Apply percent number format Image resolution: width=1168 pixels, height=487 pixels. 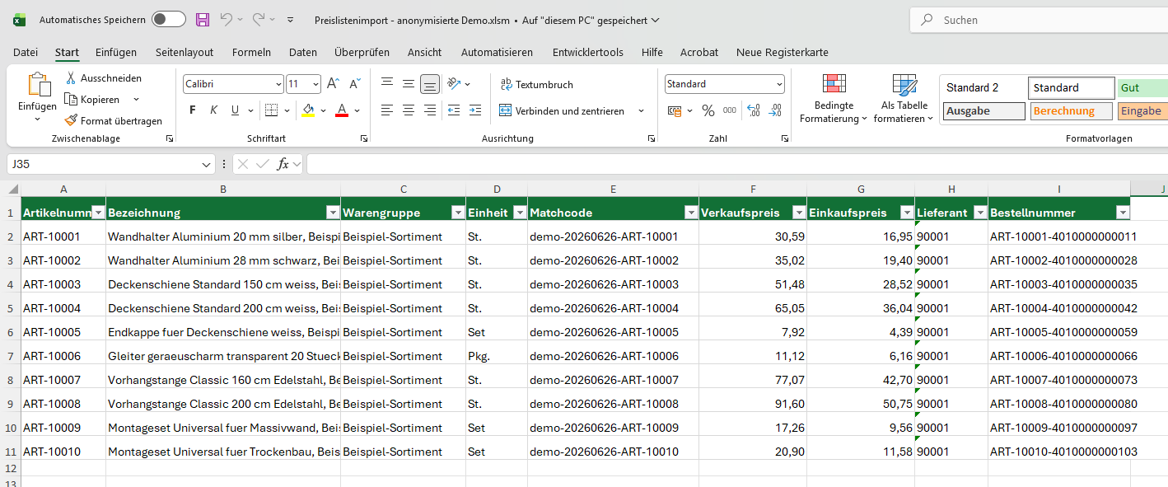[708, 110]
